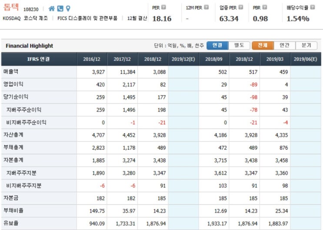Click the PER value 18.16
The height and width of the screenshot is (230, 323).
tap(162, 19)
